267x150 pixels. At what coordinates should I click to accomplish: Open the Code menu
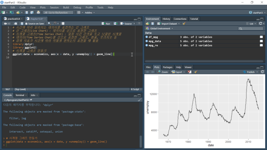point(22,8)
